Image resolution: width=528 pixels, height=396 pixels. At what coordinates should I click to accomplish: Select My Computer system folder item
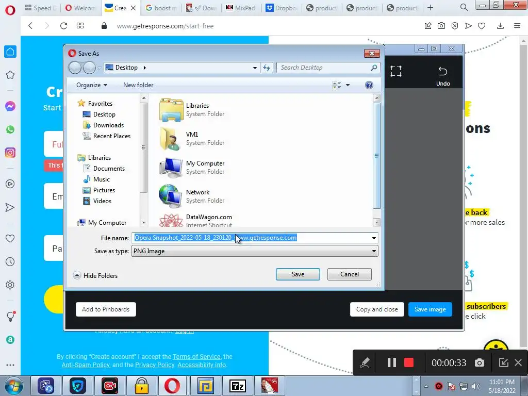pos(192,168)
